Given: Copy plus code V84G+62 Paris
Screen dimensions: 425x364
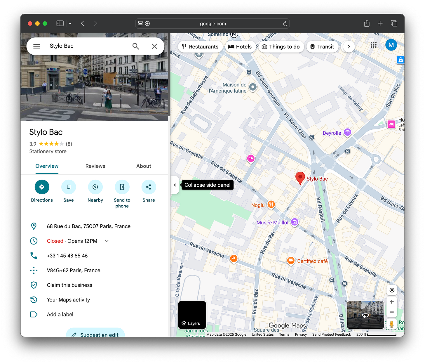Looking at the screenshot, I should click(x=74, y=271).
